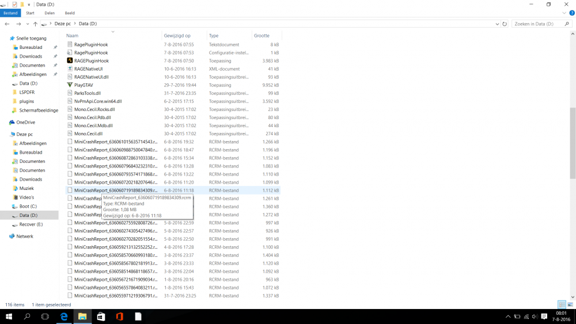Open Task View on taskbar
Screen dimensions: 576x324
click(45, 317)
